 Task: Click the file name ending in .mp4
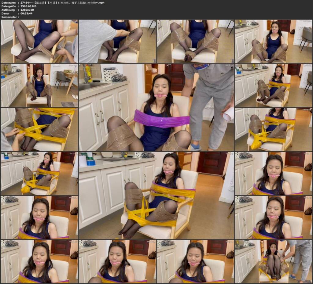tap(62, 2)
